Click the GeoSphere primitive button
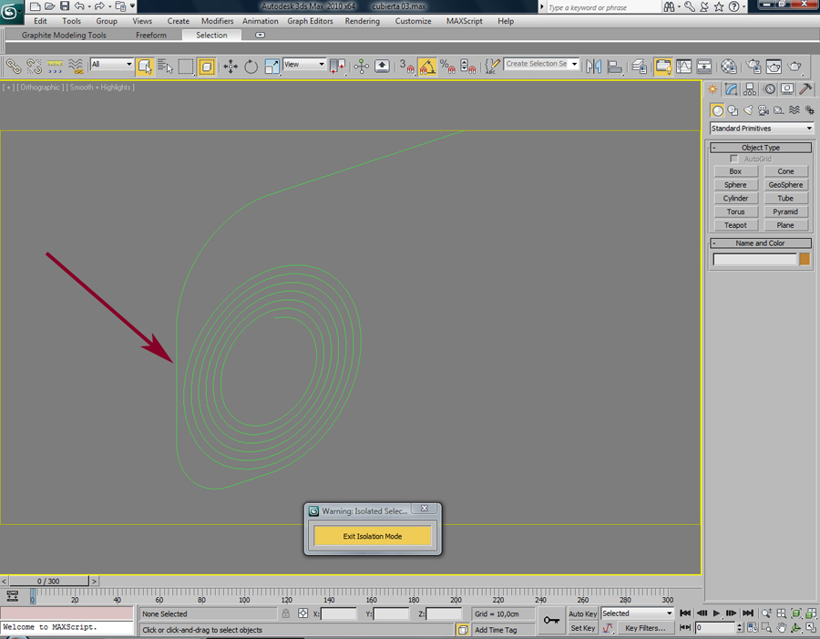 click(x=785, y=185)
